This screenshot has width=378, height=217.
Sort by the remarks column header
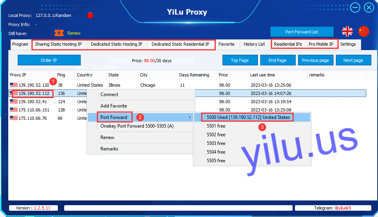[x=337, y=75]
